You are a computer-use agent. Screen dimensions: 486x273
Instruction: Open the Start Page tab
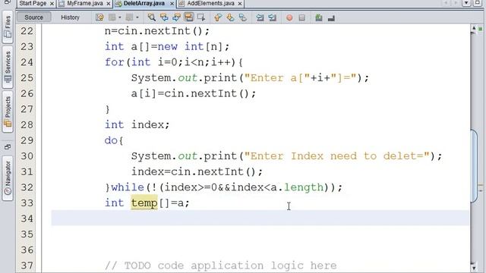pos(33,3)
